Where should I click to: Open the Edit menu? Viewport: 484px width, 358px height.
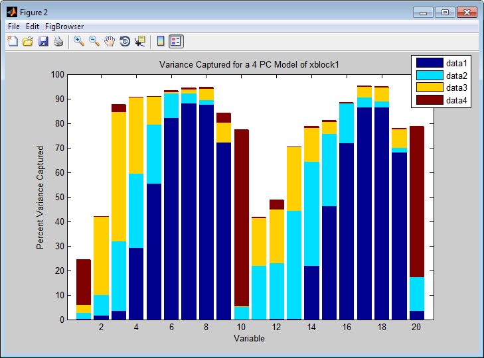pos(33,27)
